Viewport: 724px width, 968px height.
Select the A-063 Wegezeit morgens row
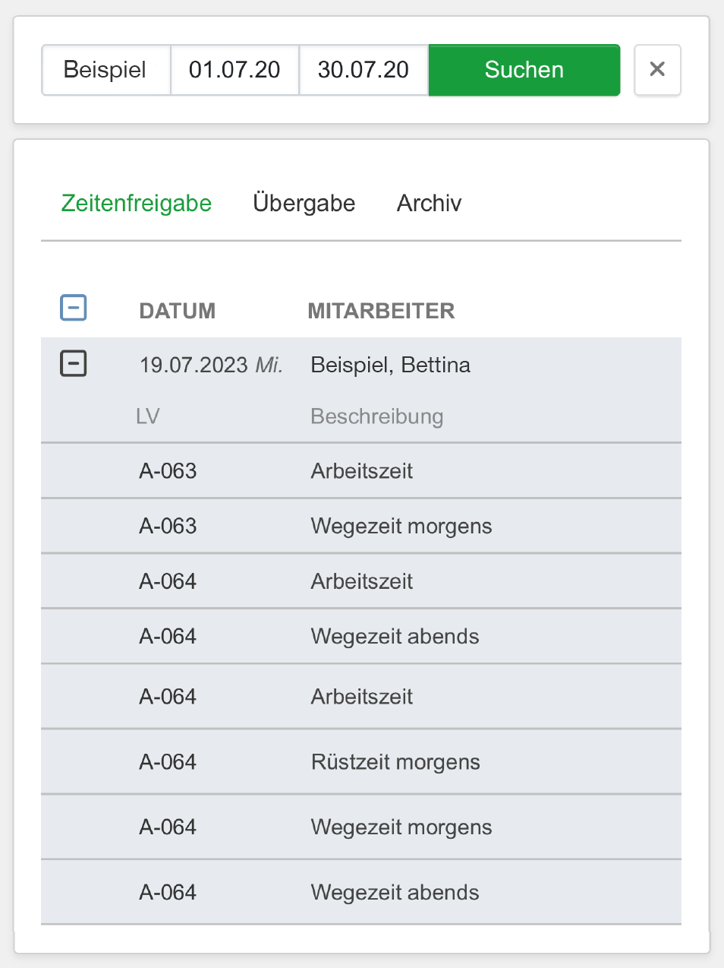click(x=361, y=526)
